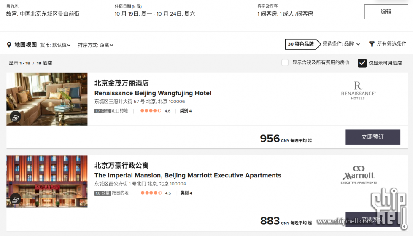Click the funnel icon for all filters
413x236 pixels.
coord(371,44)
